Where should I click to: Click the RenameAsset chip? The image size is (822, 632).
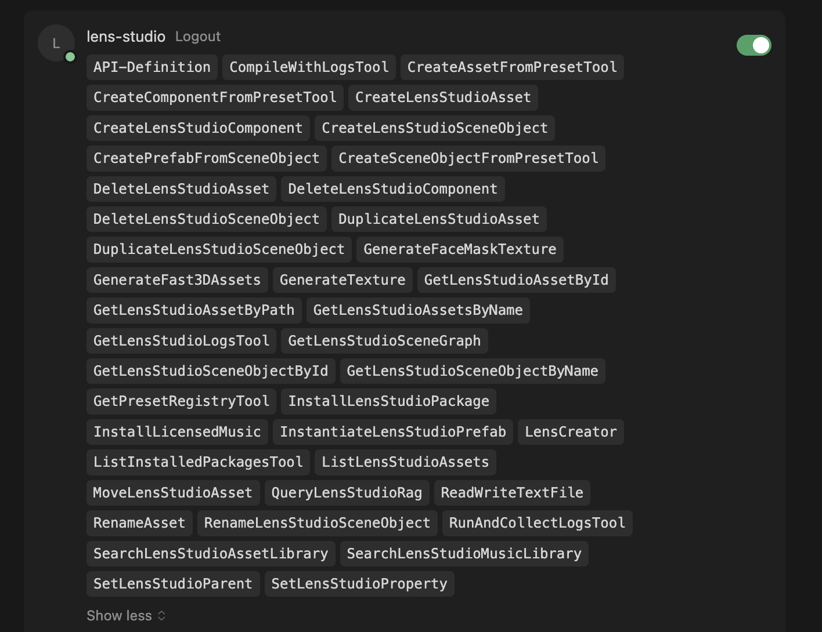tap(139, 523)
